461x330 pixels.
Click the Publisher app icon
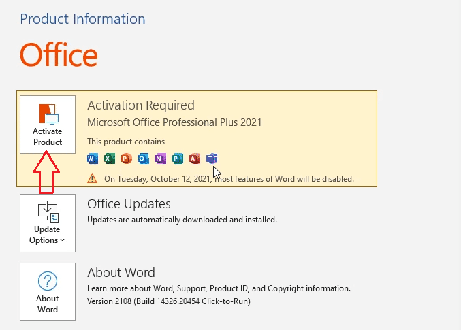(178, 159)
